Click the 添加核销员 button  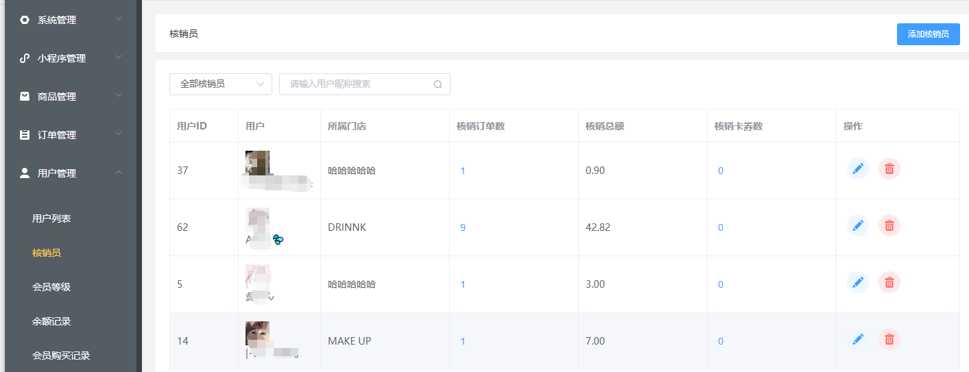pos(928,34)
